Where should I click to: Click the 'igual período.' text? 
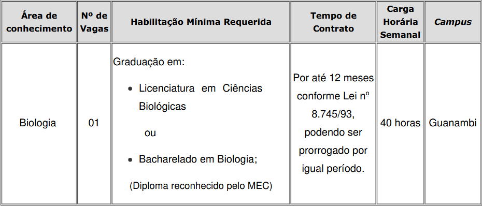[333, 169]
